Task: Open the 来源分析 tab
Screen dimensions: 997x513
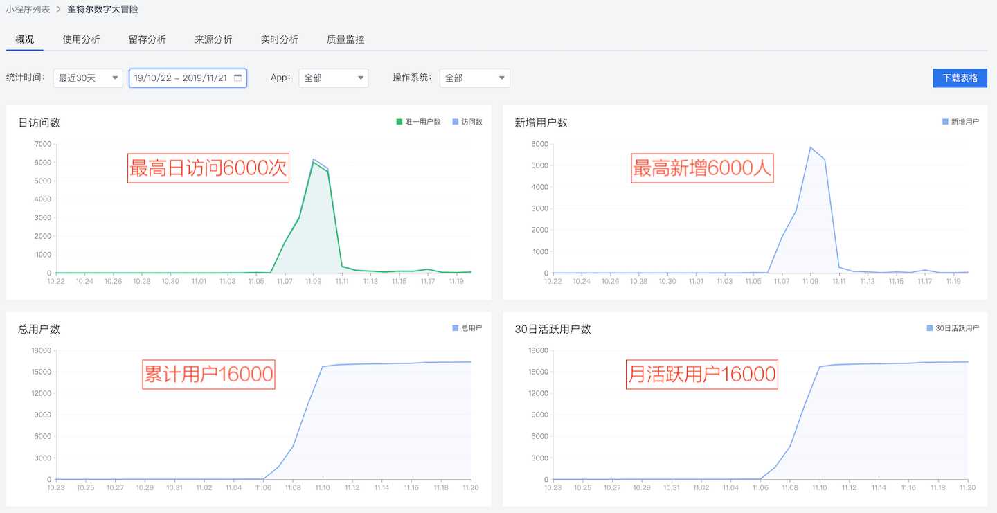Action: [213, 39]
